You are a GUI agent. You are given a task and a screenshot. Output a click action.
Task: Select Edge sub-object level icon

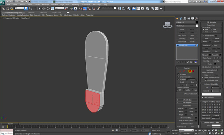[x=183, y=71]
